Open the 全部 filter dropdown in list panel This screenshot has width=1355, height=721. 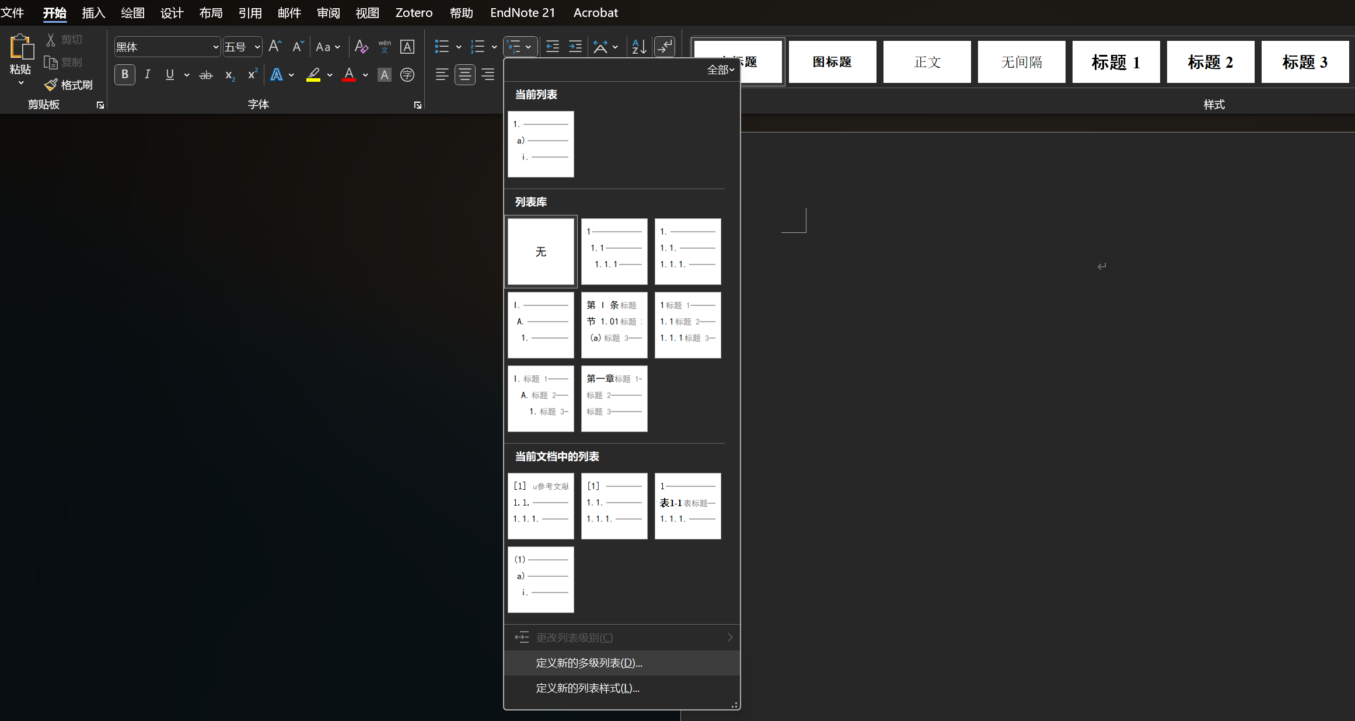point(720,70)
